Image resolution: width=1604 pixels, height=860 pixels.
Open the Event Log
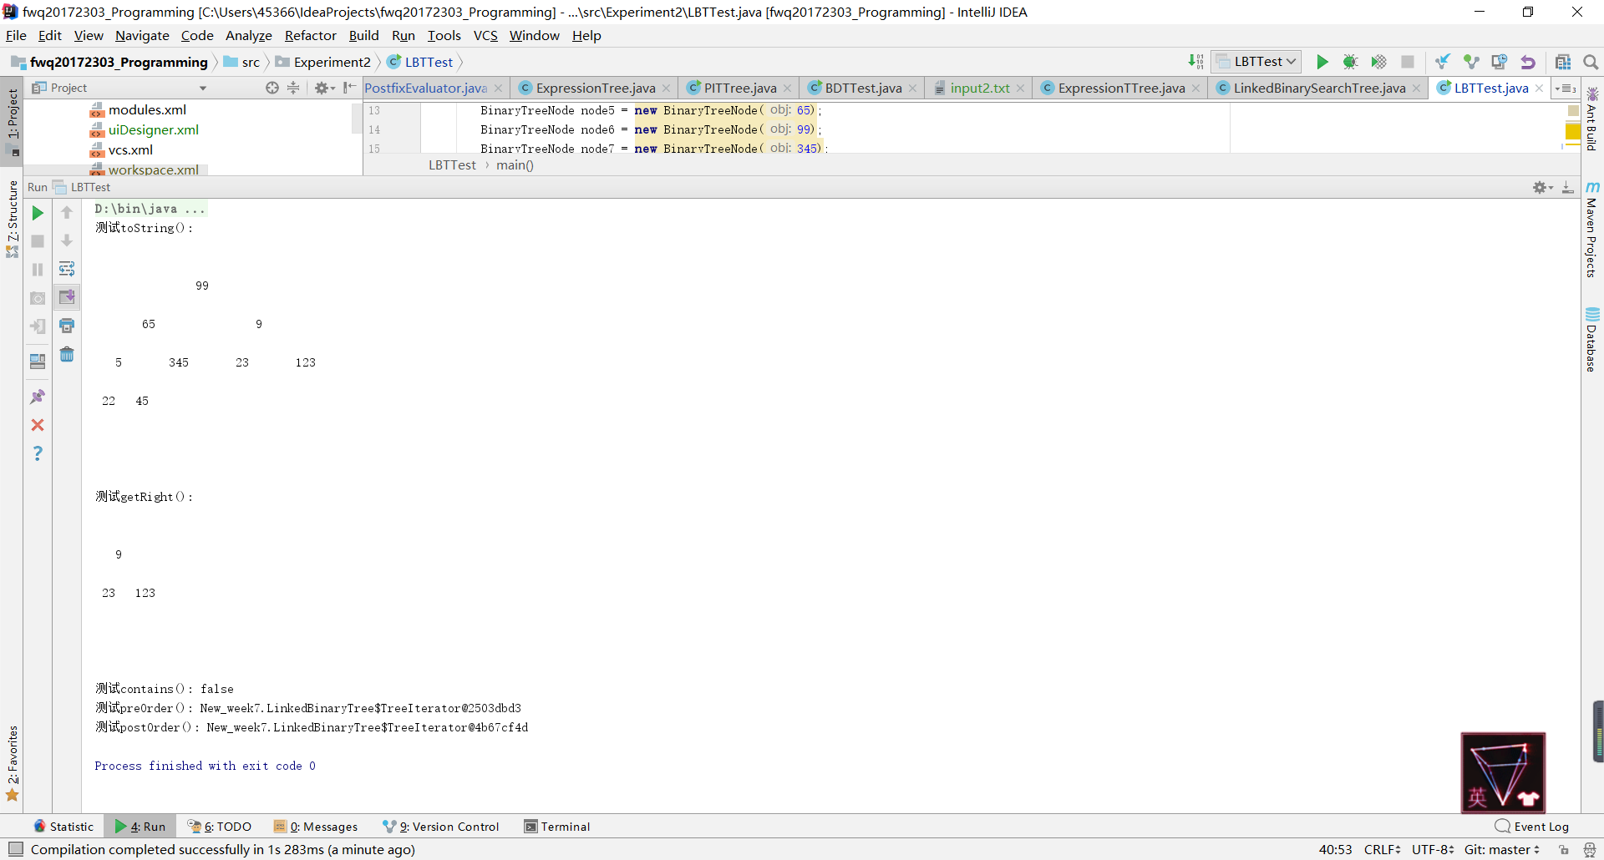coord(1532,827)
